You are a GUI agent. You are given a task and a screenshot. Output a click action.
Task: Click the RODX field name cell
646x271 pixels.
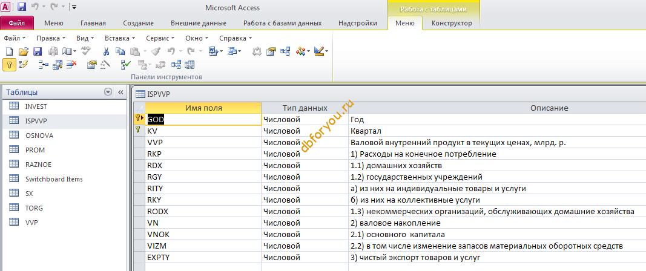click(x=203, y=211)
